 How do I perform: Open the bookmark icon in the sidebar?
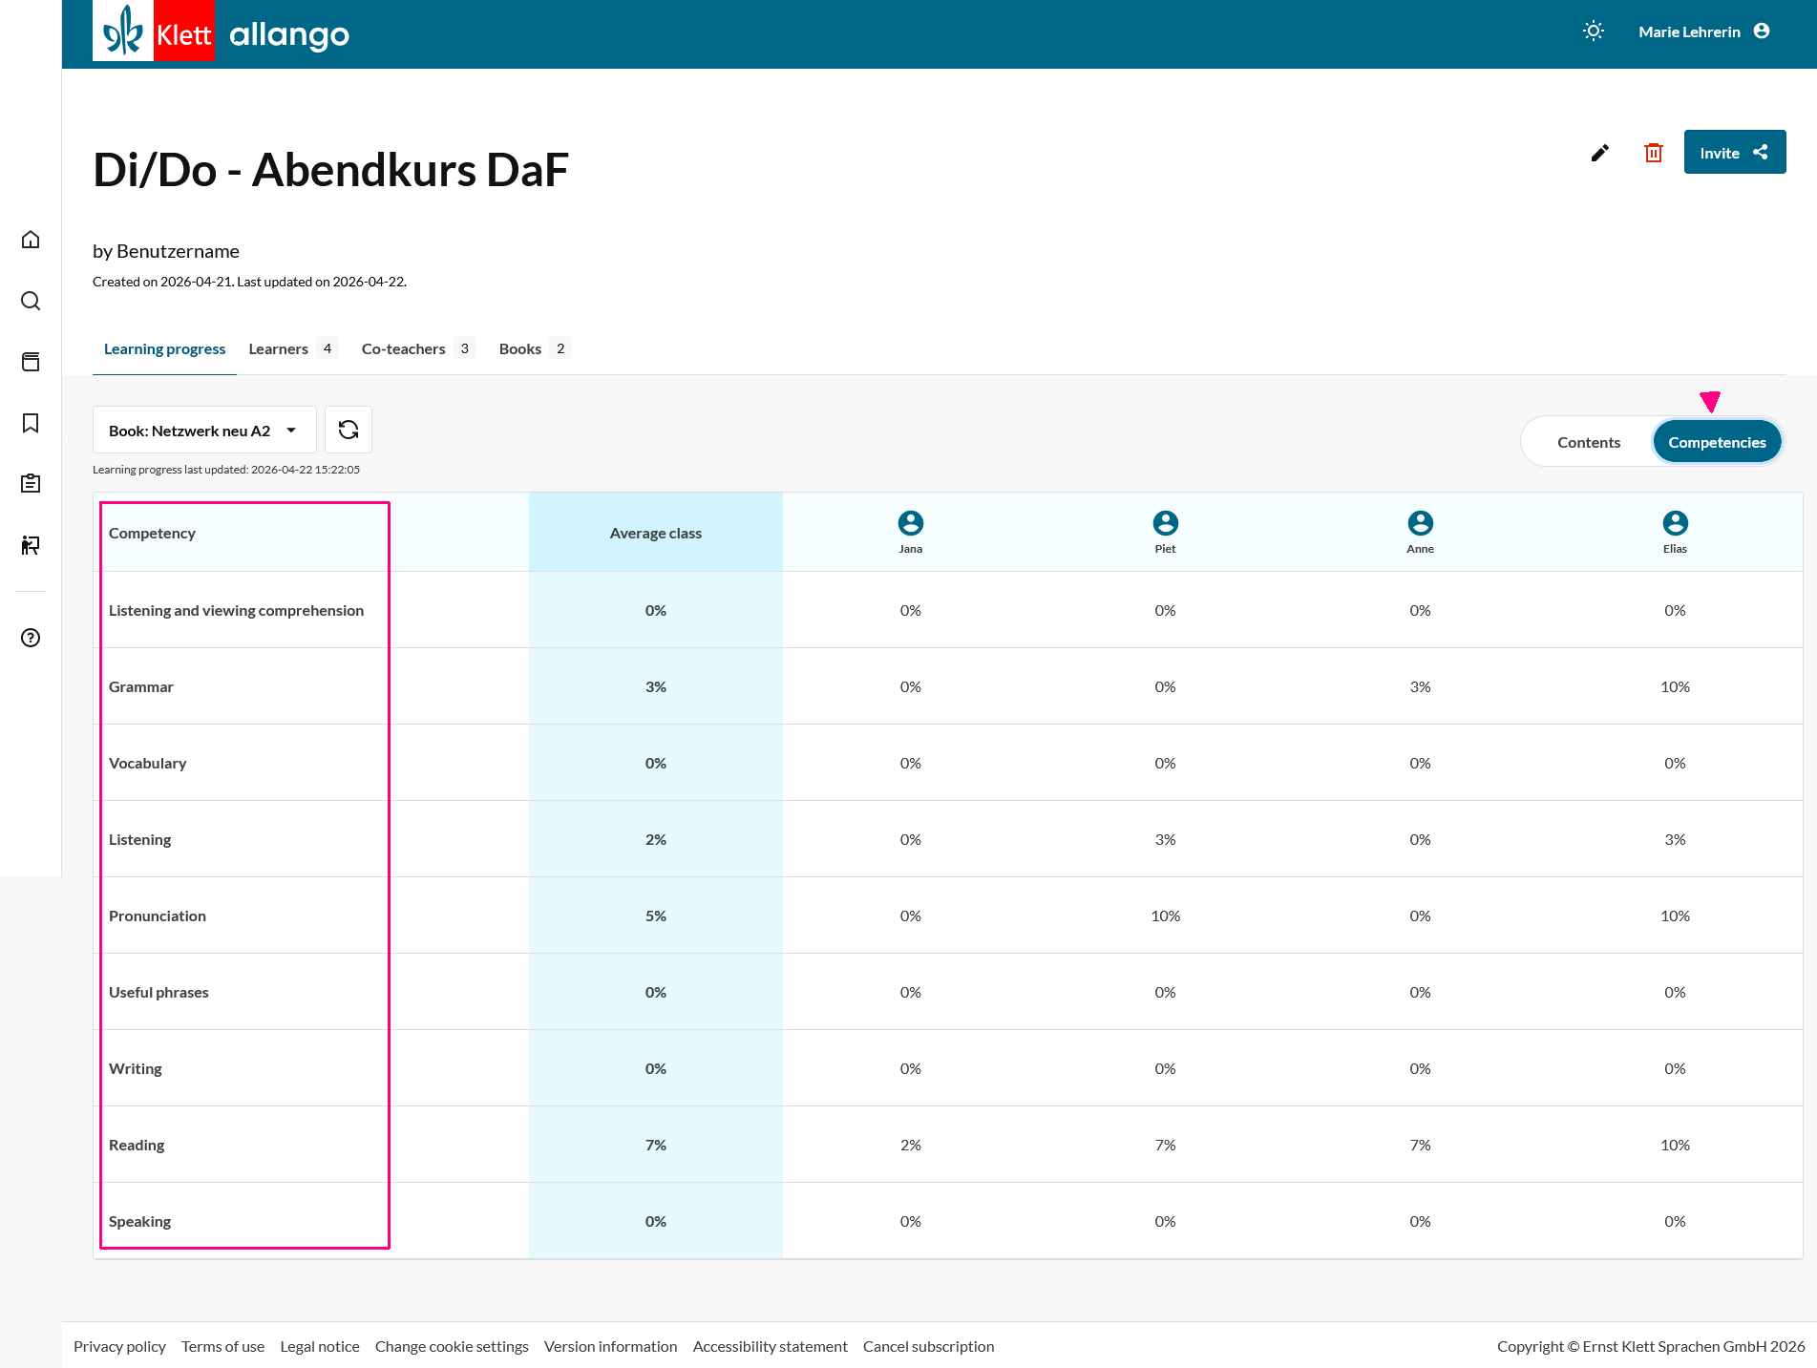(x=31, y=423)
